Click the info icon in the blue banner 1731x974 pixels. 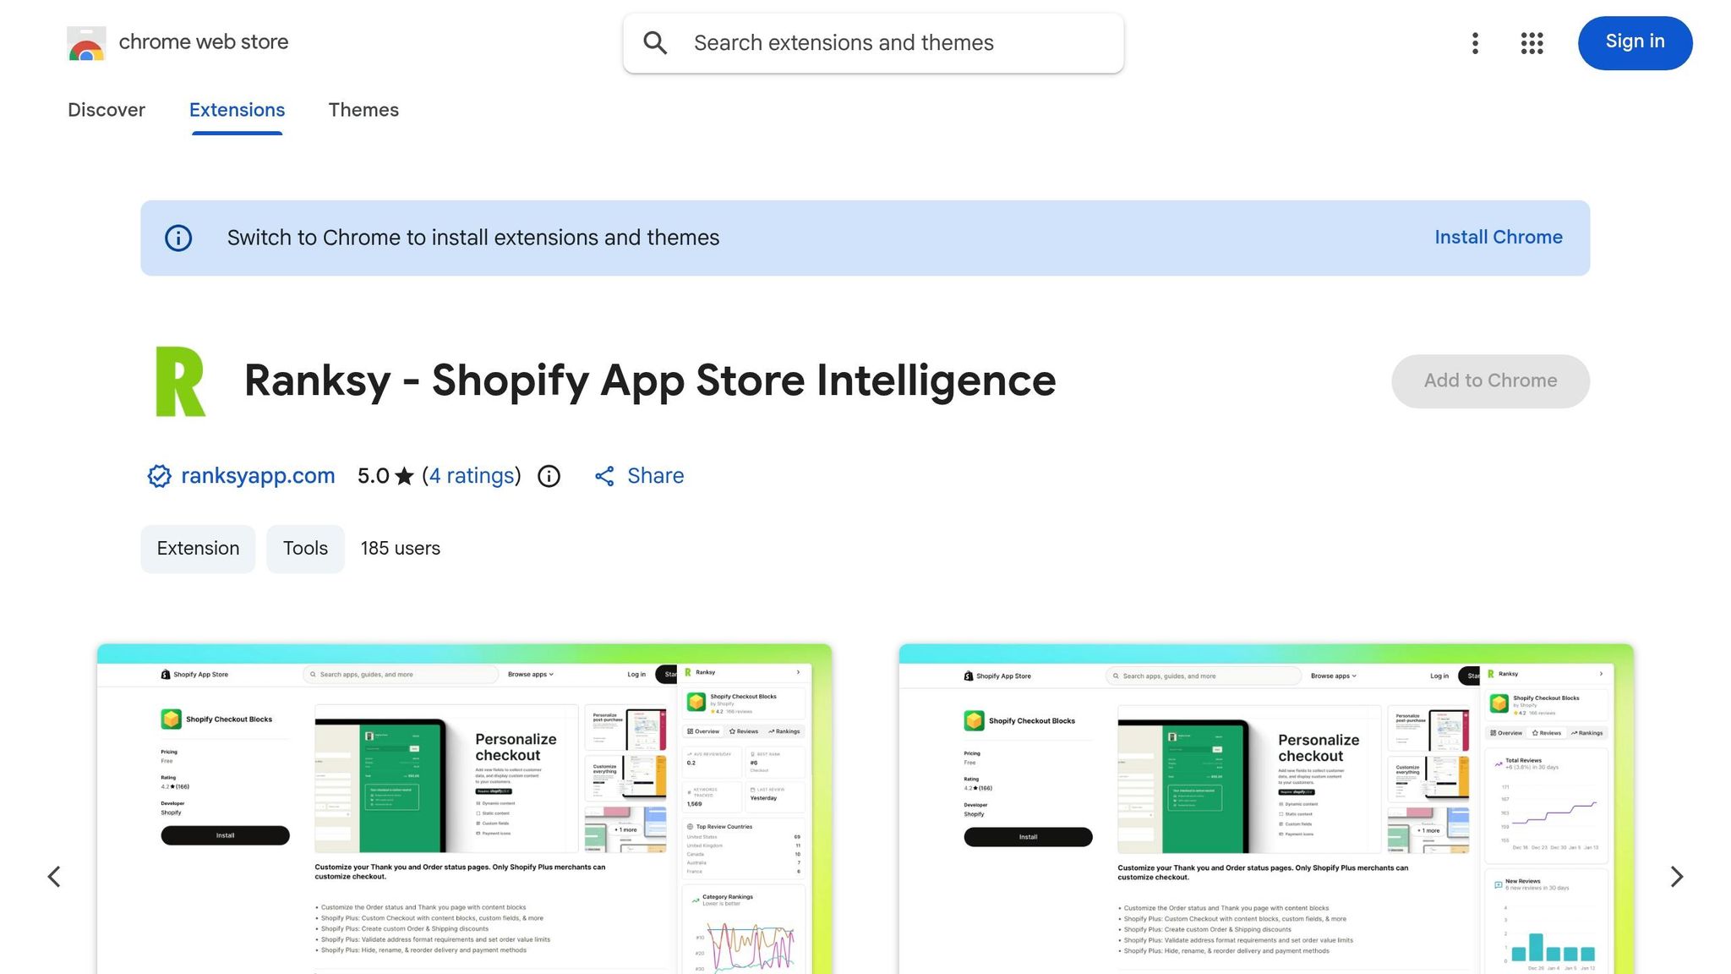[178, 238]
